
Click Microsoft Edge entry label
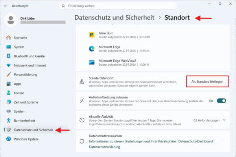[109, 47]
